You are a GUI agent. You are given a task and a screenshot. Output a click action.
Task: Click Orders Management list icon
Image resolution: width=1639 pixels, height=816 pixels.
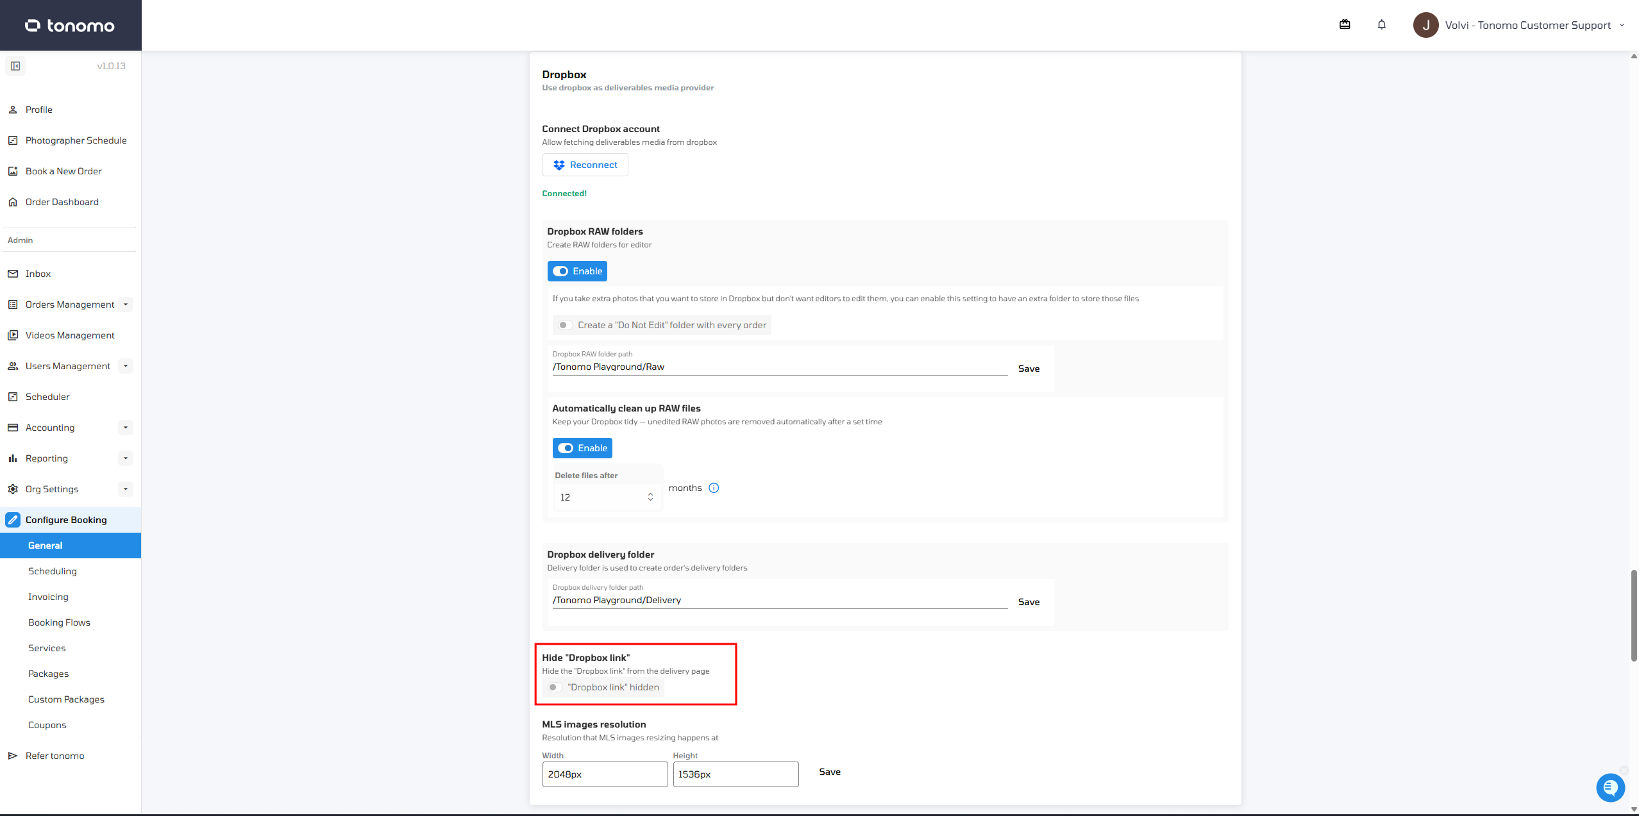13,304
